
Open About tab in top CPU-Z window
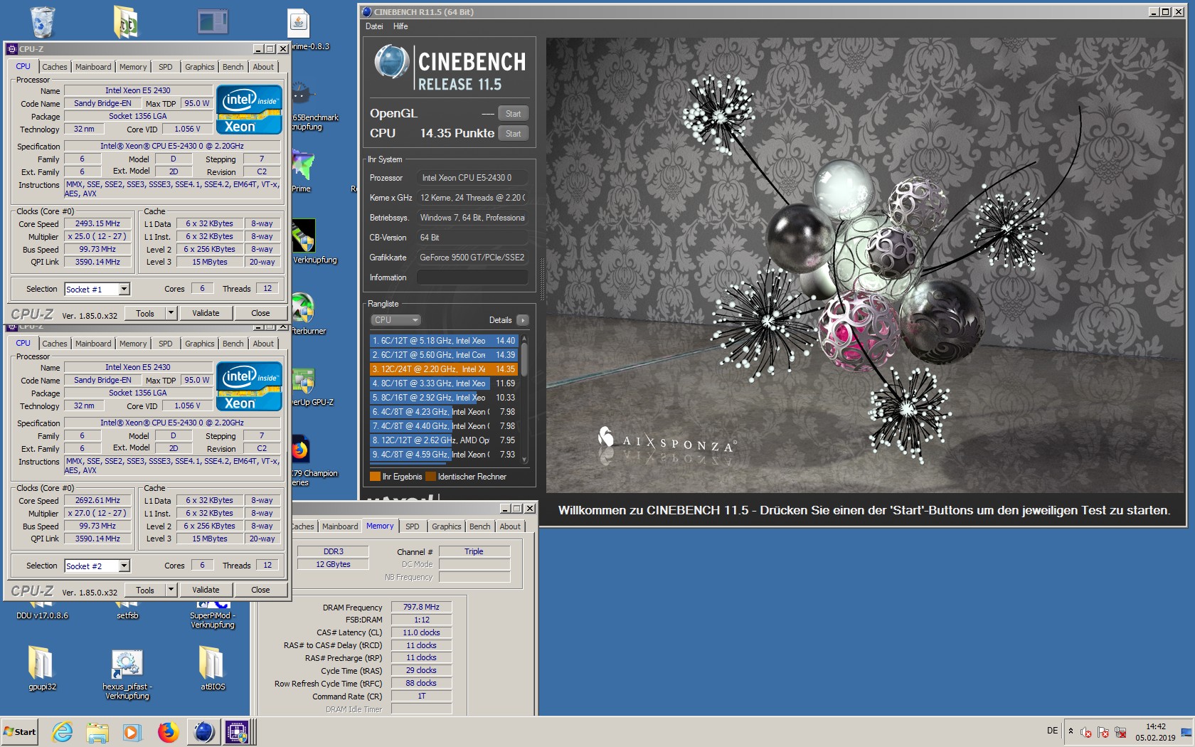tap(263, 67)
